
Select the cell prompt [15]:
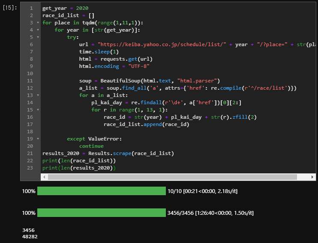[10, 8]
